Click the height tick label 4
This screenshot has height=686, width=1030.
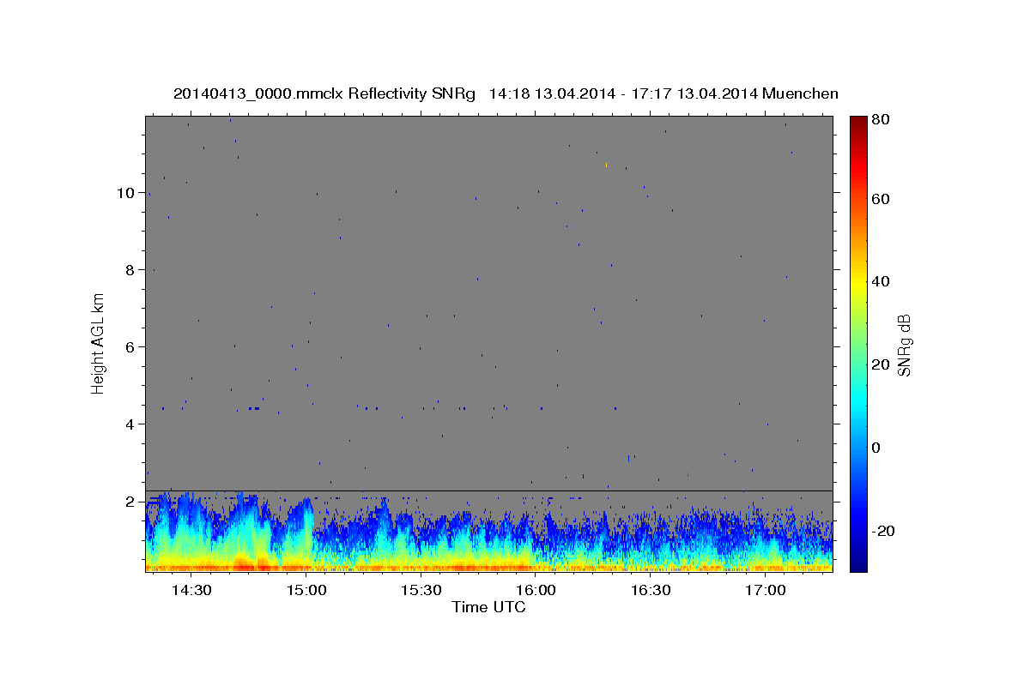point(130,424)
